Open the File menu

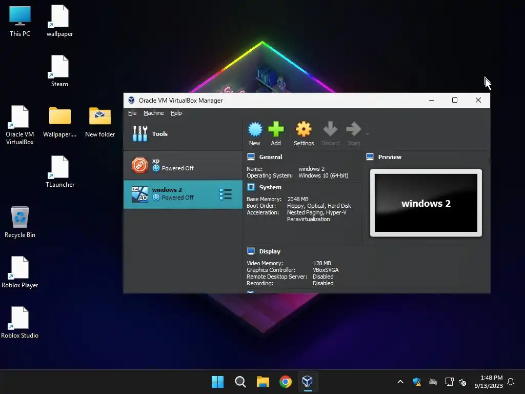click(x=132, y=113)
